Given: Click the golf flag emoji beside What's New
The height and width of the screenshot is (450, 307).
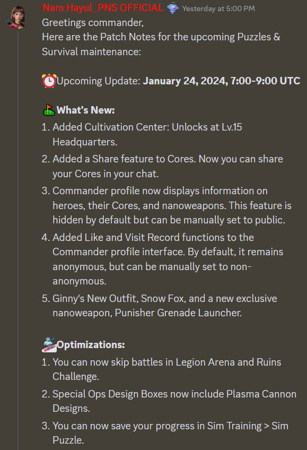Looking at the screenshot, I should (x=49, y=110).
